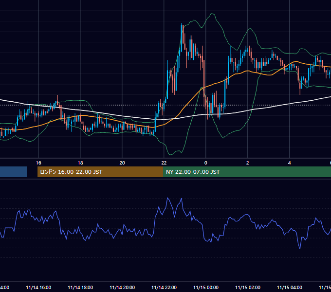Click the 20 hour label on price chart
The height and width of the screenshot is (292, 331).
click(x=122, y=163)
